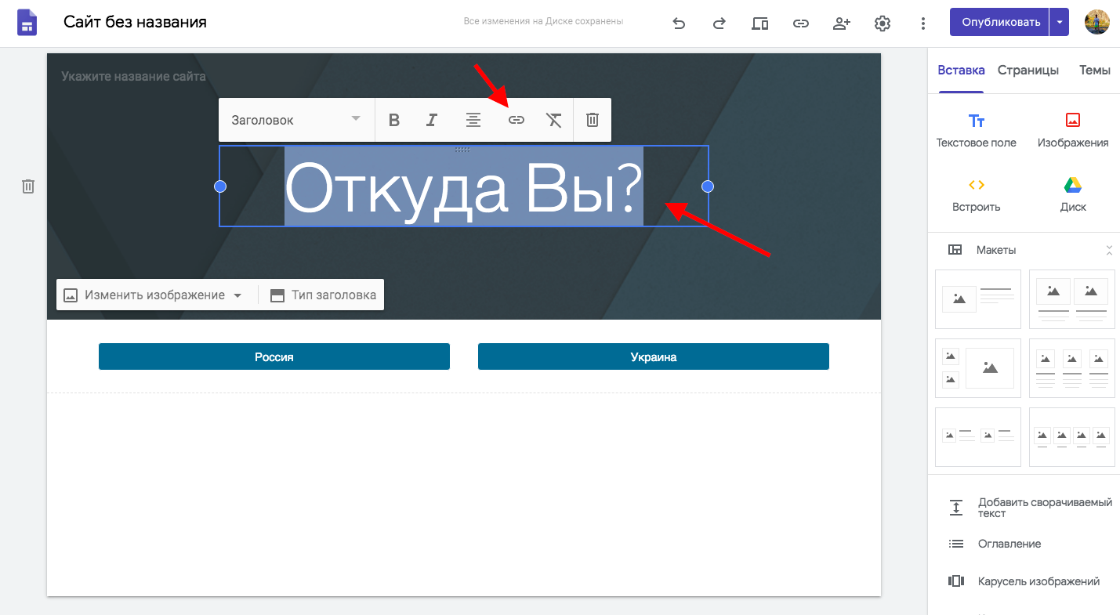
Task: Click the site name placeholder field
Action: pyautogui.click(x=133, y=76)
